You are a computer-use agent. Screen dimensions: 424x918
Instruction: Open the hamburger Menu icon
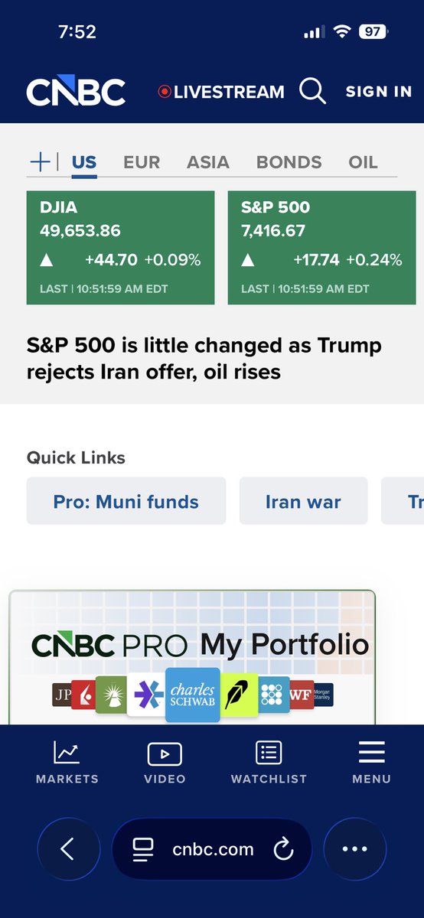point(371,754)
